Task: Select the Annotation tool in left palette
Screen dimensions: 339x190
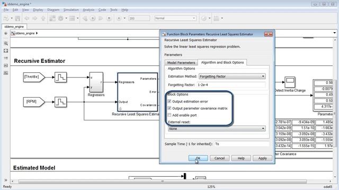Action: coord(6,65)
